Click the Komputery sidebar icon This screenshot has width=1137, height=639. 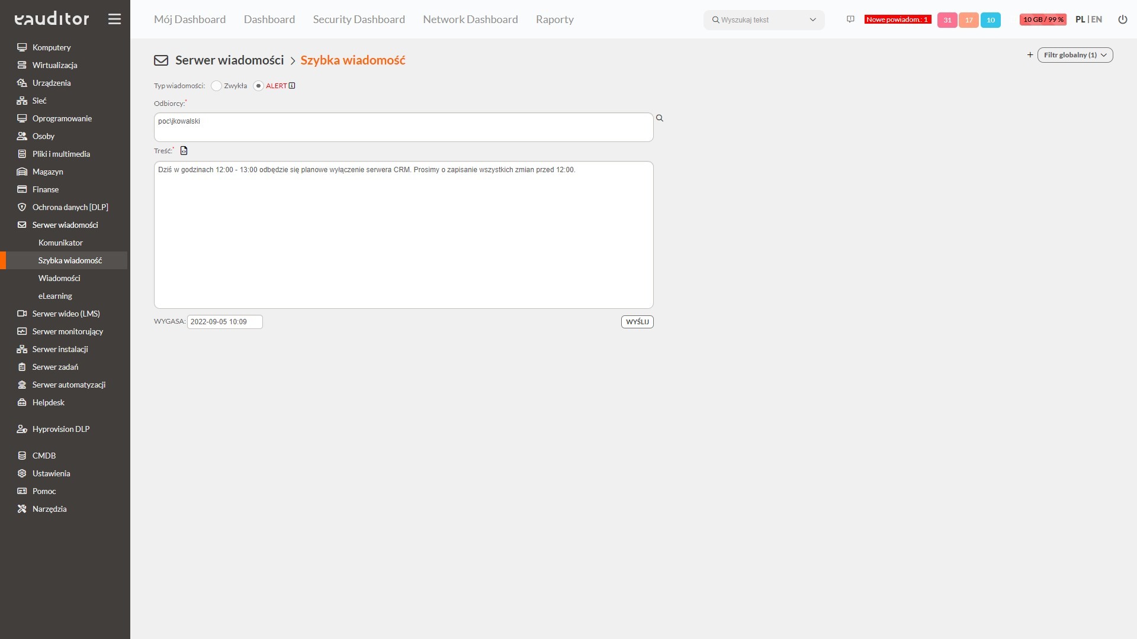click(22, 47)
